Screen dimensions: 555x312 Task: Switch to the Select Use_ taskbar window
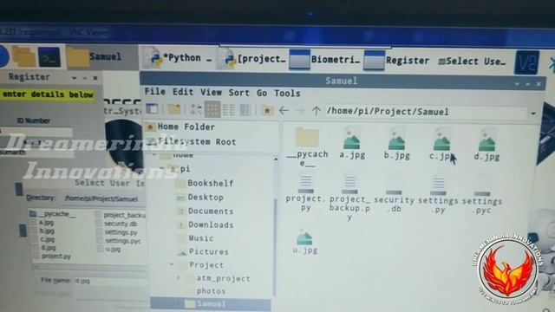click(x=472, y=62)
